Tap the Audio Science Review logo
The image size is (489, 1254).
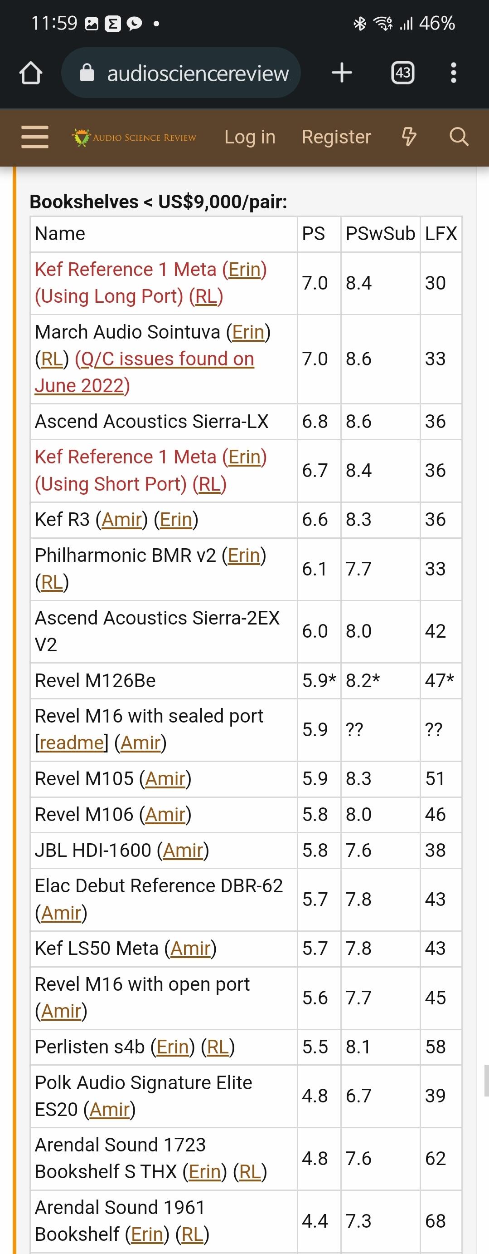[x=134, y=137]
